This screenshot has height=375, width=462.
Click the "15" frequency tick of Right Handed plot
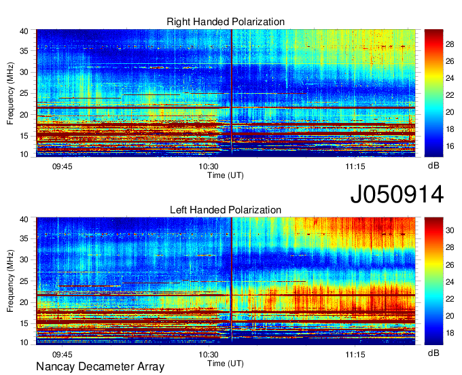tap(24, 136)
